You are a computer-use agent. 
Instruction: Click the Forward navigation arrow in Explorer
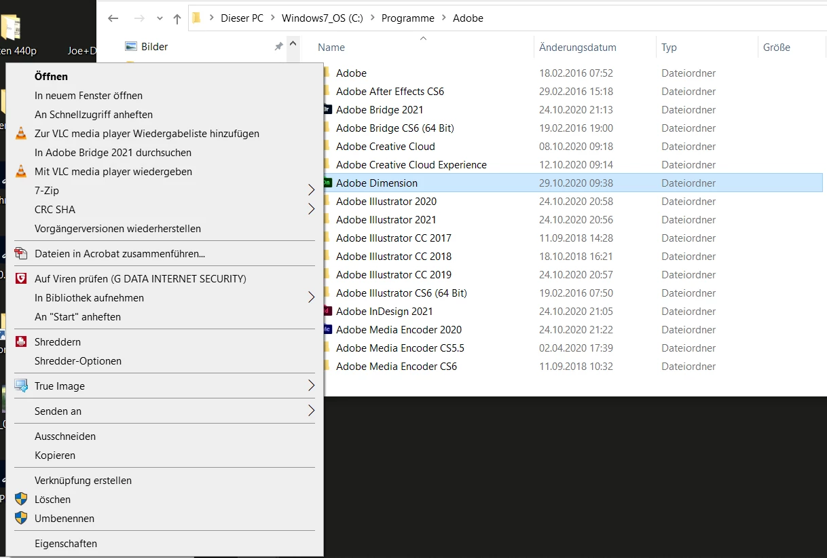pos(138,18)
